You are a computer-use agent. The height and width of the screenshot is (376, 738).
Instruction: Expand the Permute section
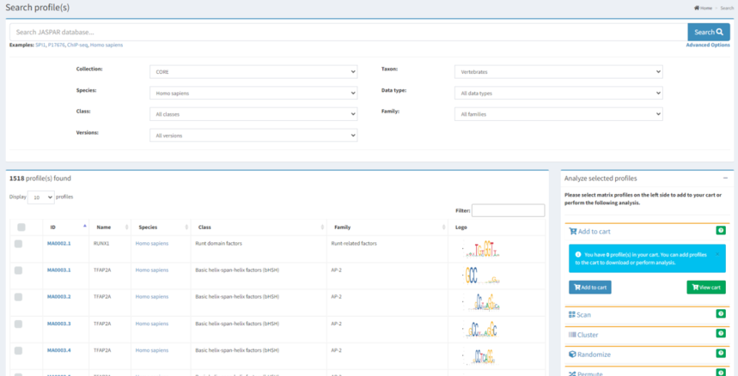point(586,373)
